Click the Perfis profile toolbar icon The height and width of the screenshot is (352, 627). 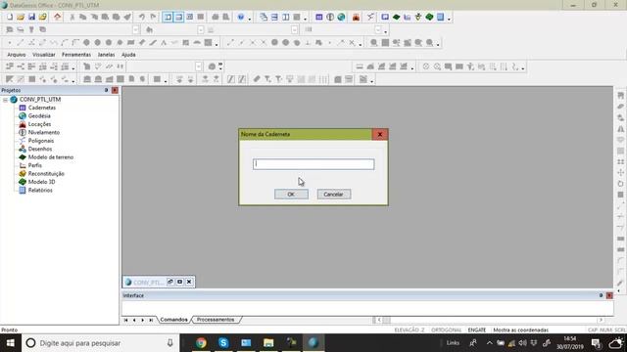pos(408,17)
